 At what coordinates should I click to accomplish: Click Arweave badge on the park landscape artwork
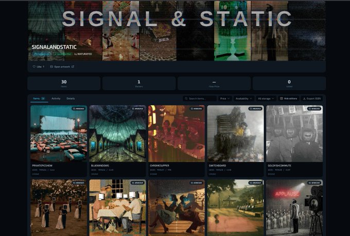click(255, 183)
